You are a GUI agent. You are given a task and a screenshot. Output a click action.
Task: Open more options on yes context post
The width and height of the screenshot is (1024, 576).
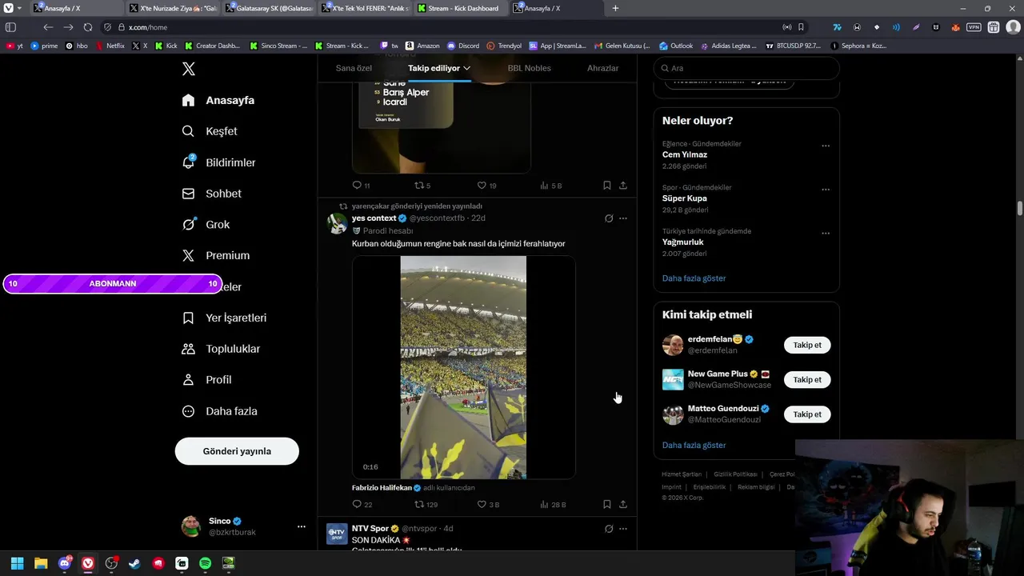[623, 218]
